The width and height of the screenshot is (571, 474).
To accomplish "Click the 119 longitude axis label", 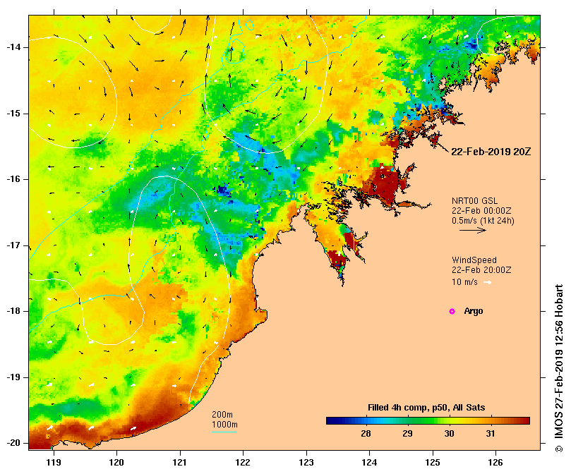I will (x=54, y=463).
